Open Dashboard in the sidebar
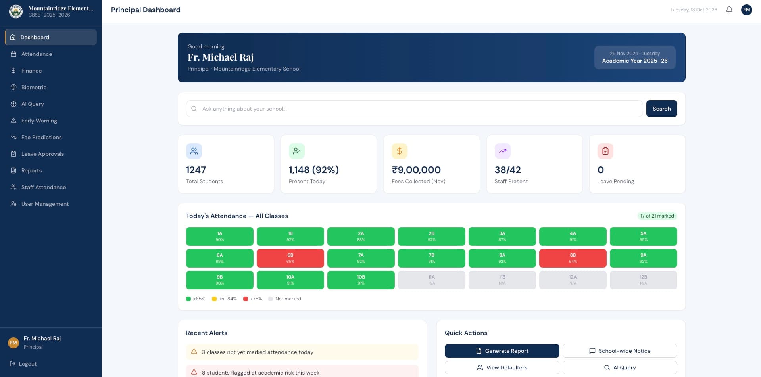The height and width of the screenshot is (377, 761). (51, 37)
